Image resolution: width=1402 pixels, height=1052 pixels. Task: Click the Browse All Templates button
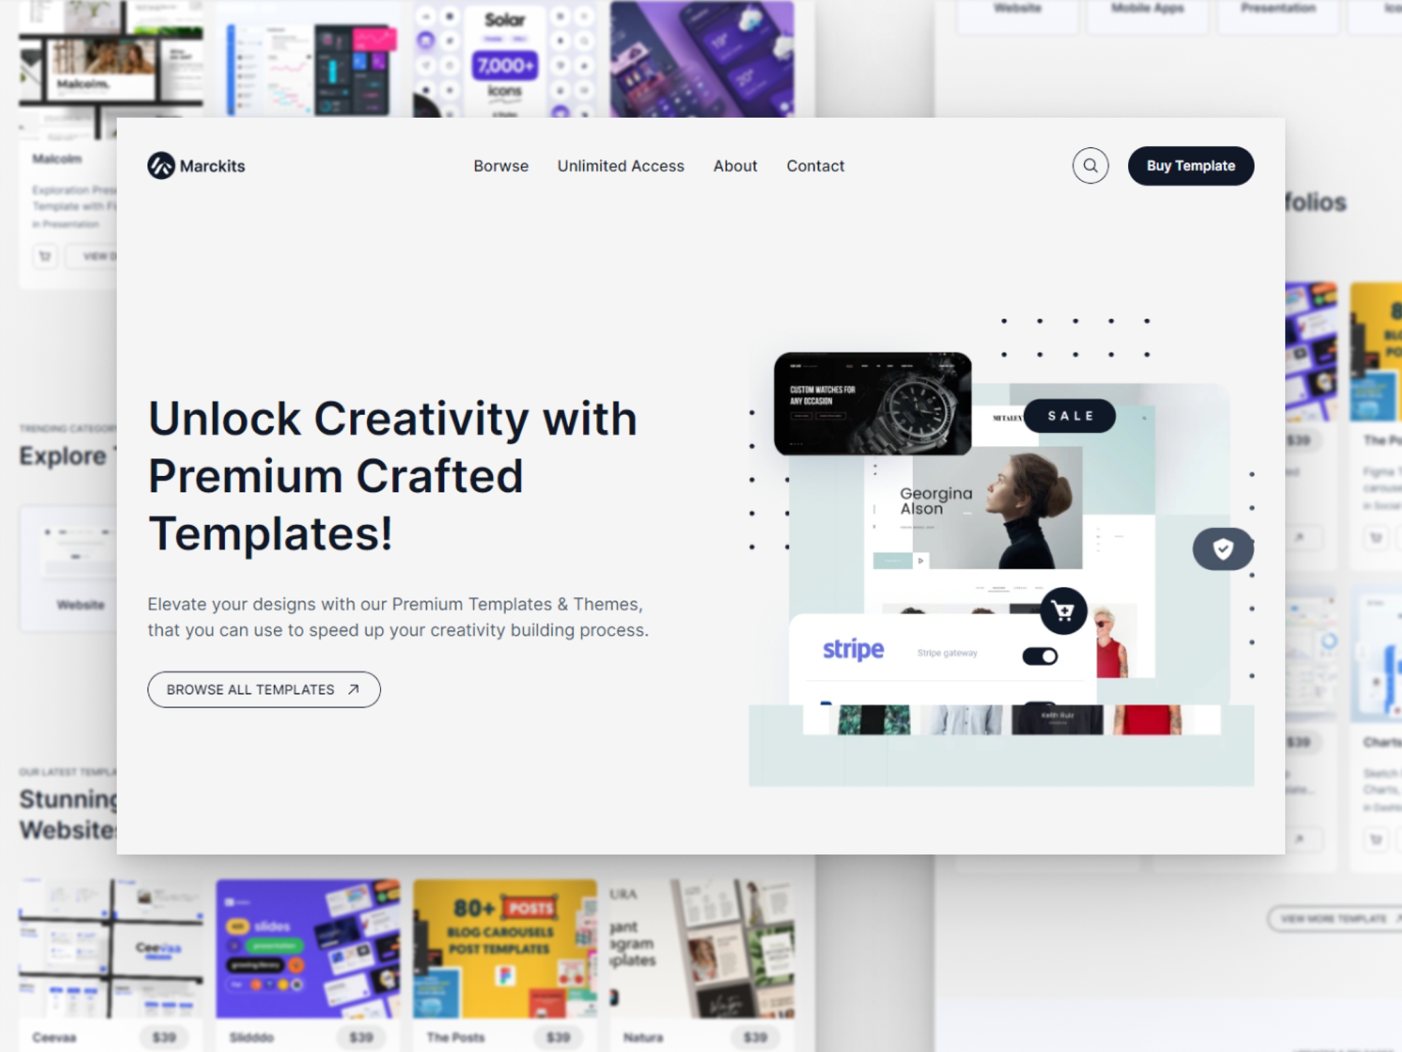tap(264, 689)
